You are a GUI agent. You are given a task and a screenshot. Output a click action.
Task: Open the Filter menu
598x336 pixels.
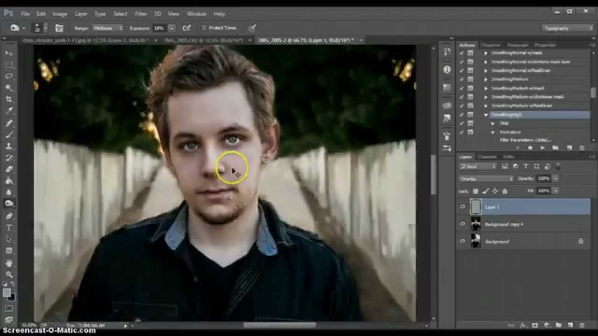(141, 14)
